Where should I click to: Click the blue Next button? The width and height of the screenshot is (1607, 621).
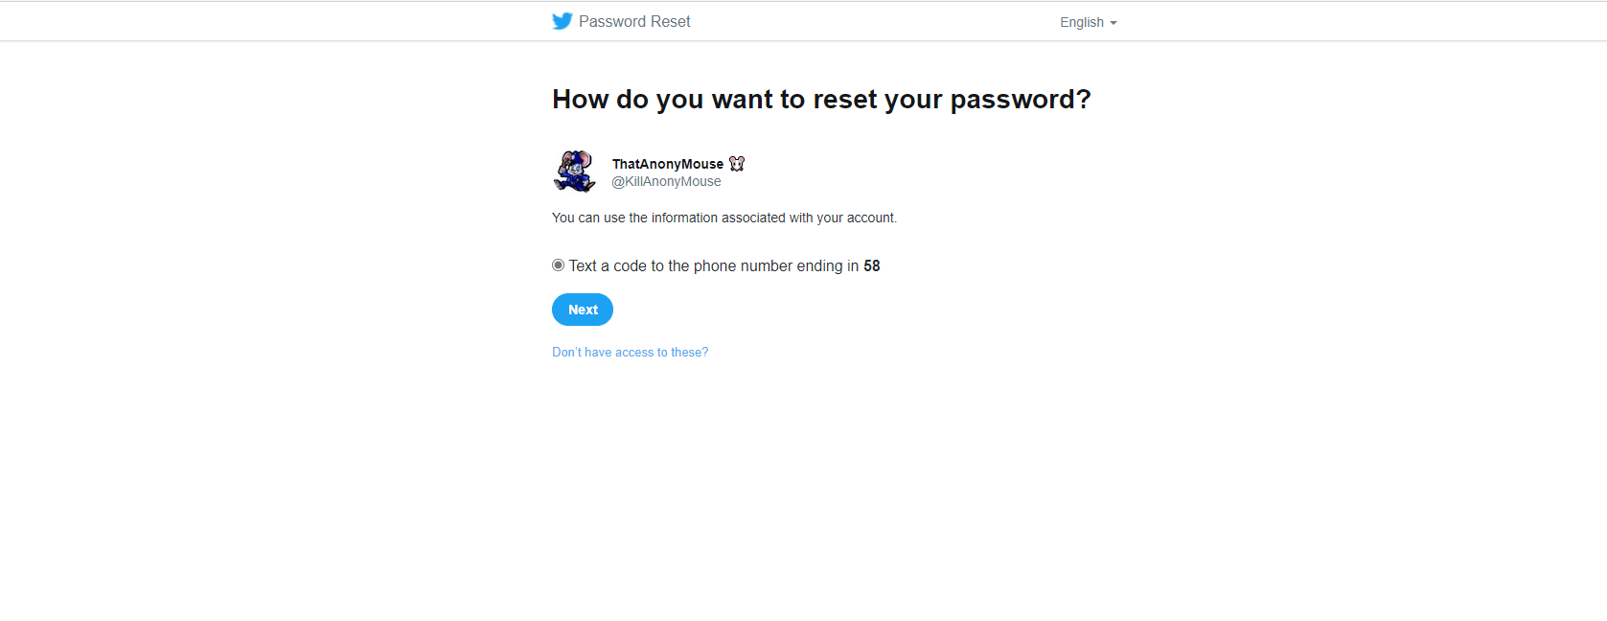pyautogui.click(x=583, y=310)
